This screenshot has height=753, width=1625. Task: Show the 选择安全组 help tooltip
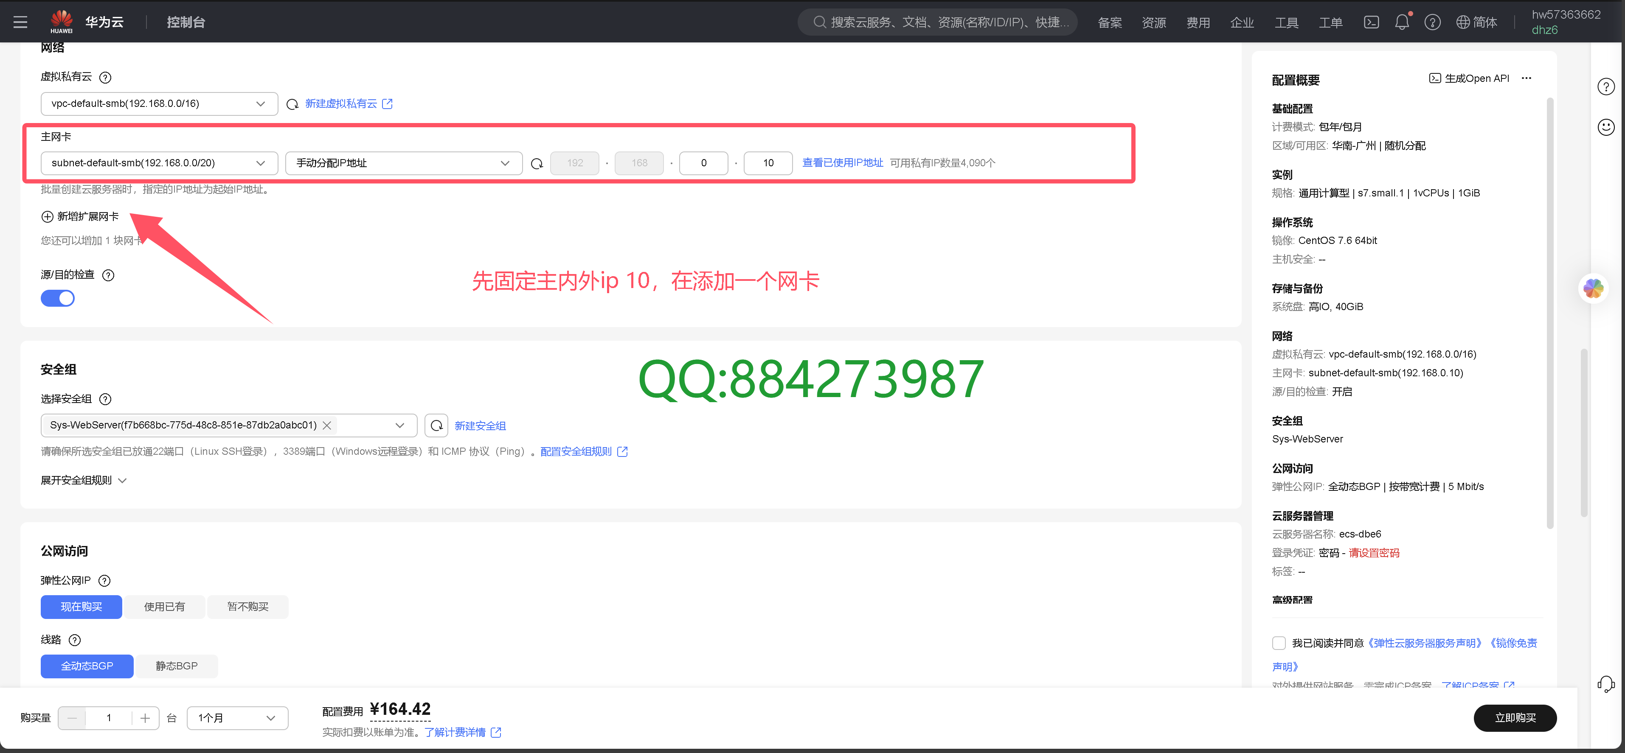(x=105, y=399)
